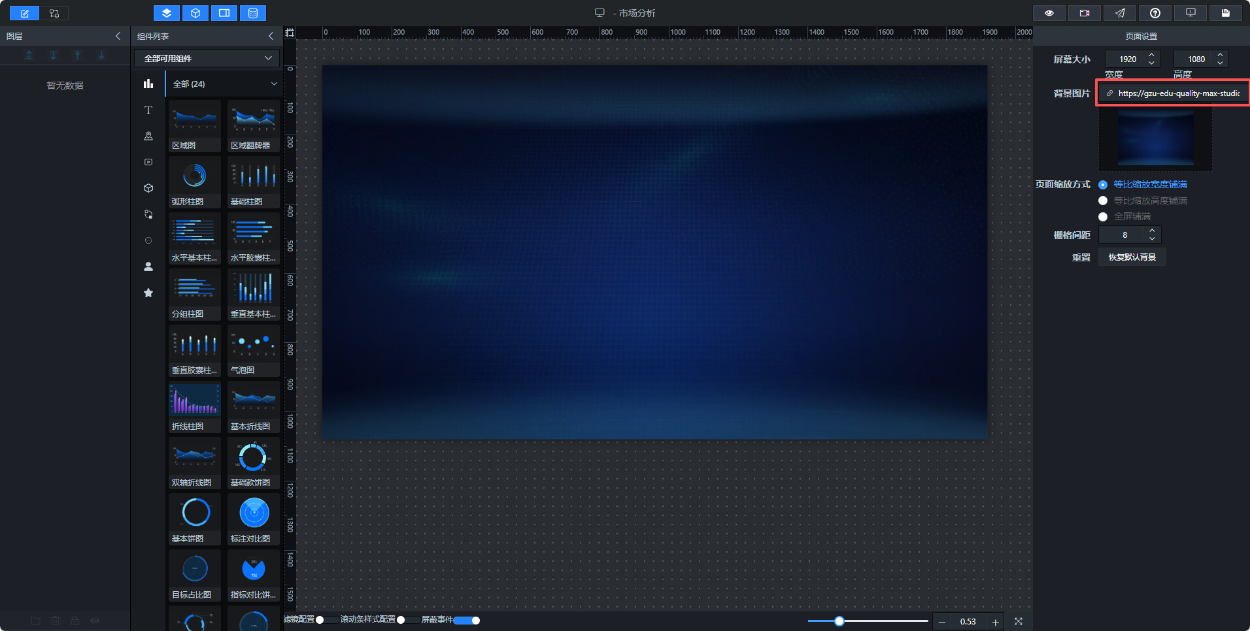Open the 全部可用组件 dropdown
The image size is (1250, 631).
pyautogui.click(x=207, y=58)
